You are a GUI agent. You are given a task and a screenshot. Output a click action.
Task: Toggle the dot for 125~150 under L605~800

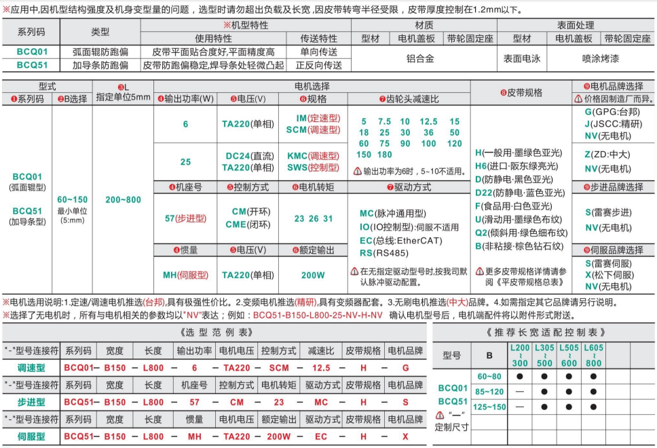pos(593,407)
